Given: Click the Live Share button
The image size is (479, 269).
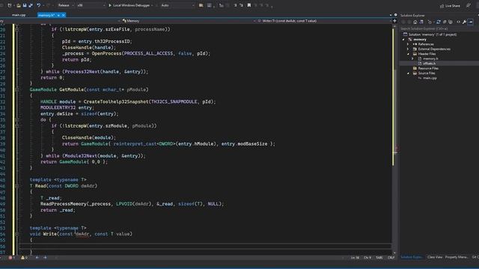Looking at the screenshot, I should point(450,5).
